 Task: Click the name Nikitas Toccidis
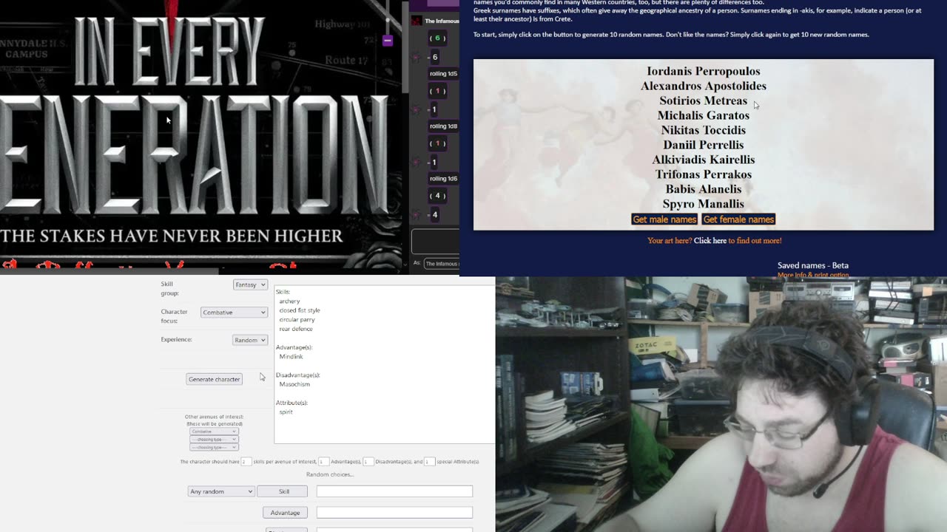pos(704,130)
